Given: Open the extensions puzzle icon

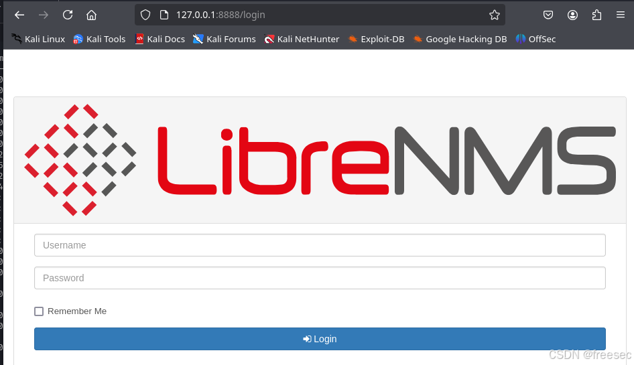Looking at the screenshot, I should tap(596, 15).
